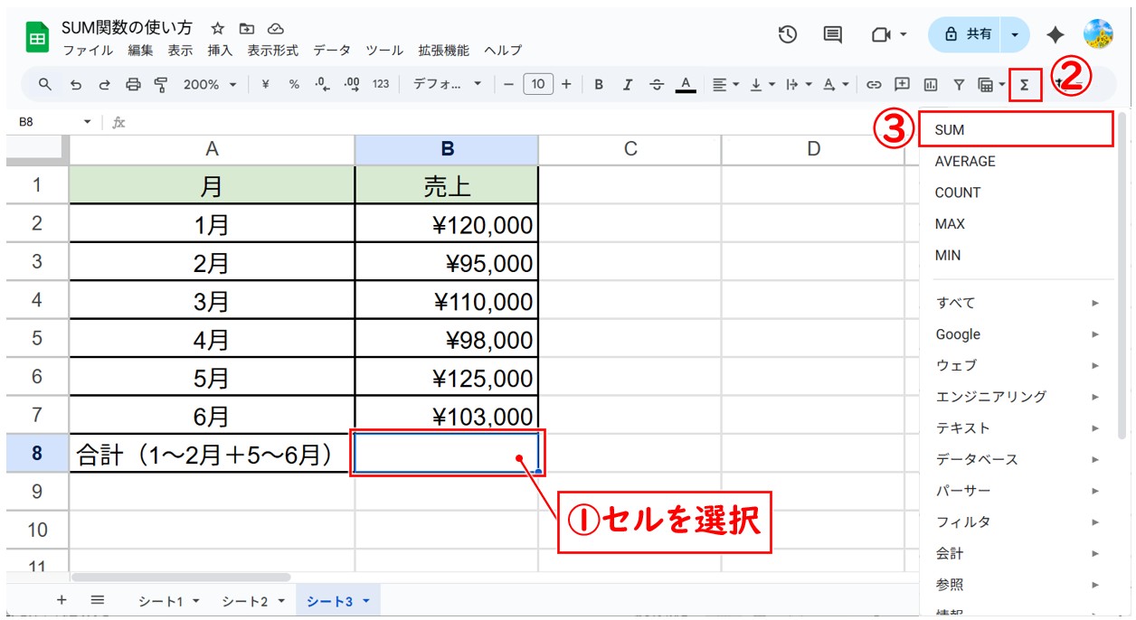Open the 200% zoom dropdown
The width and height of the screenshot is (1136, 620).
209,84
